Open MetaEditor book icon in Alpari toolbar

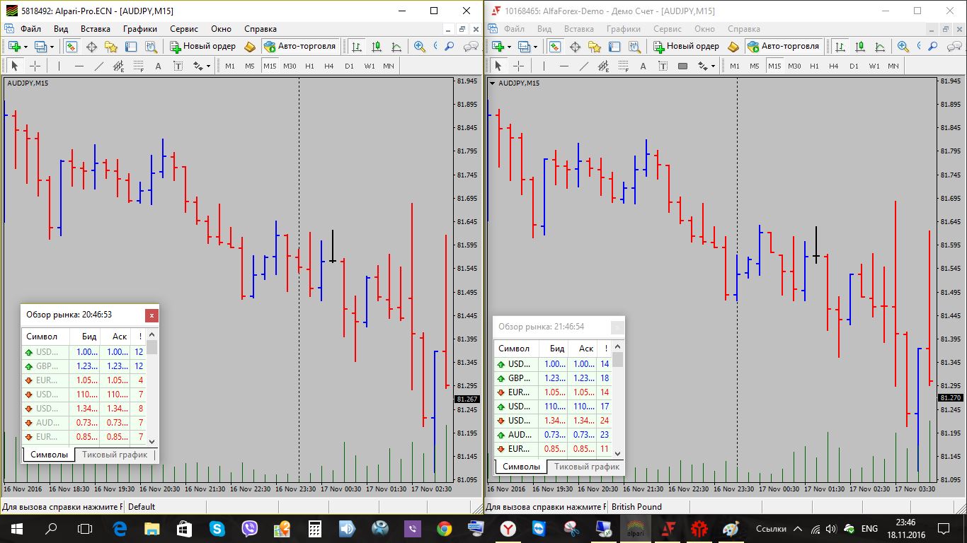point(250,46)
